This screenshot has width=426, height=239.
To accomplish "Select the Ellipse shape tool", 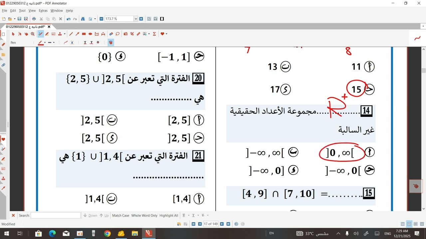I will pyautogui.click(x=90, y=34).
